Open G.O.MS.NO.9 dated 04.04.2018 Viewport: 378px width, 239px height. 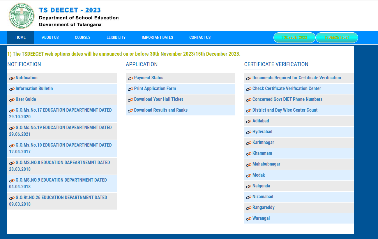click(58, 183)
